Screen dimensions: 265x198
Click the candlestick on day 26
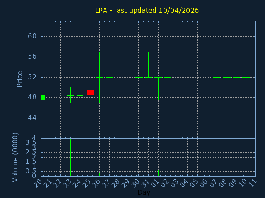pyautogui.click(x=99, y=77)
